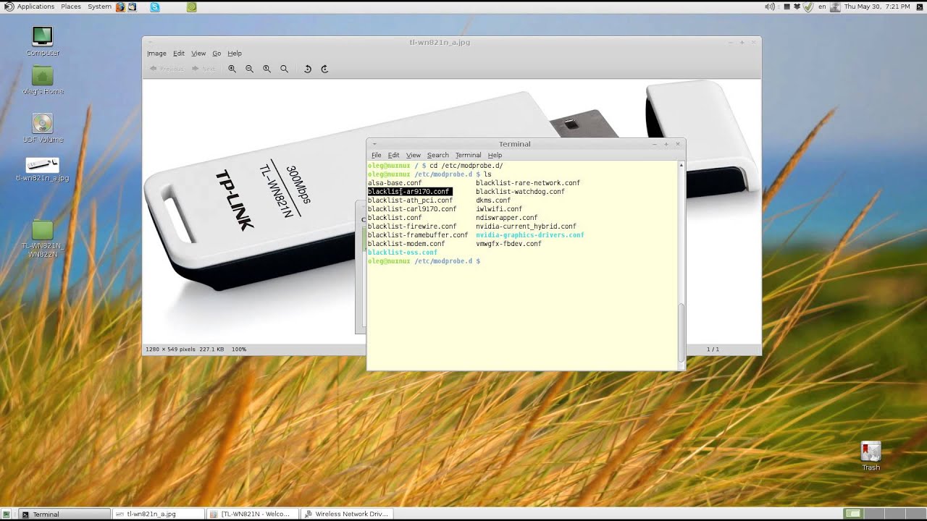Click Previous button in image viewer
The image size is (927, 521).
coord(167,69)
